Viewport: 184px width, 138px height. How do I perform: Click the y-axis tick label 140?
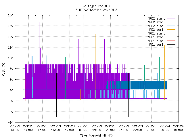pos(10,37)
